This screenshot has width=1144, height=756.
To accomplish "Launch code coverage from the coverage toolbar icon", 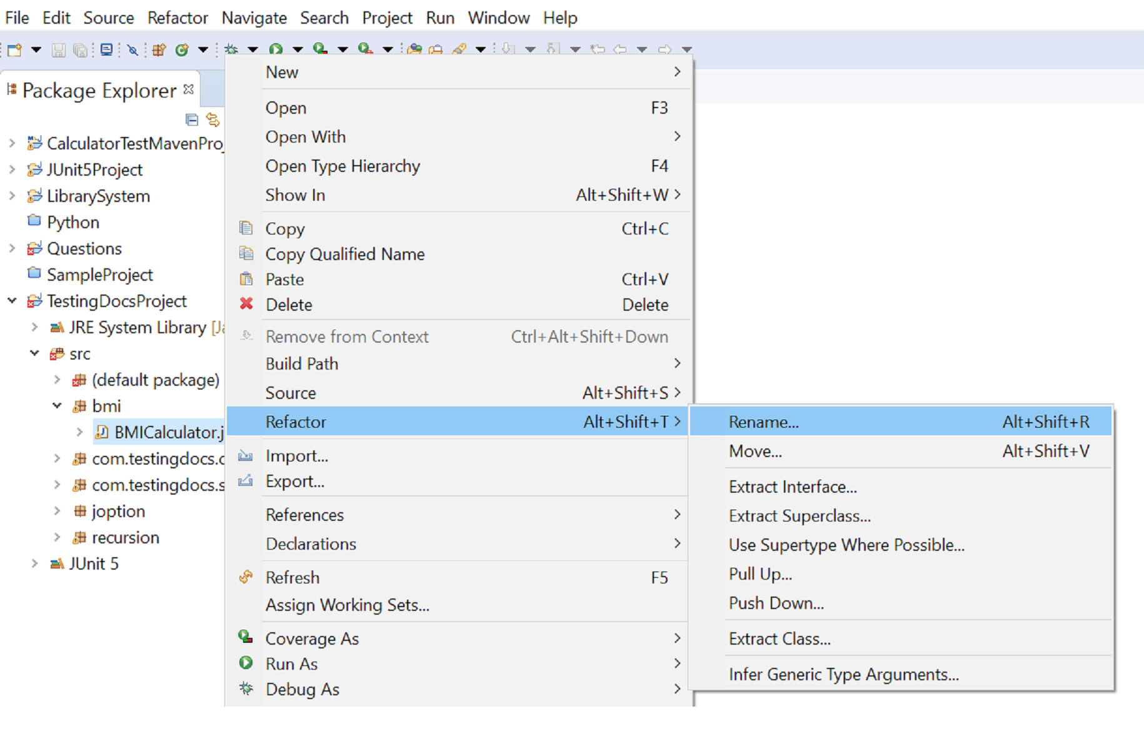I will click(320, 49).
